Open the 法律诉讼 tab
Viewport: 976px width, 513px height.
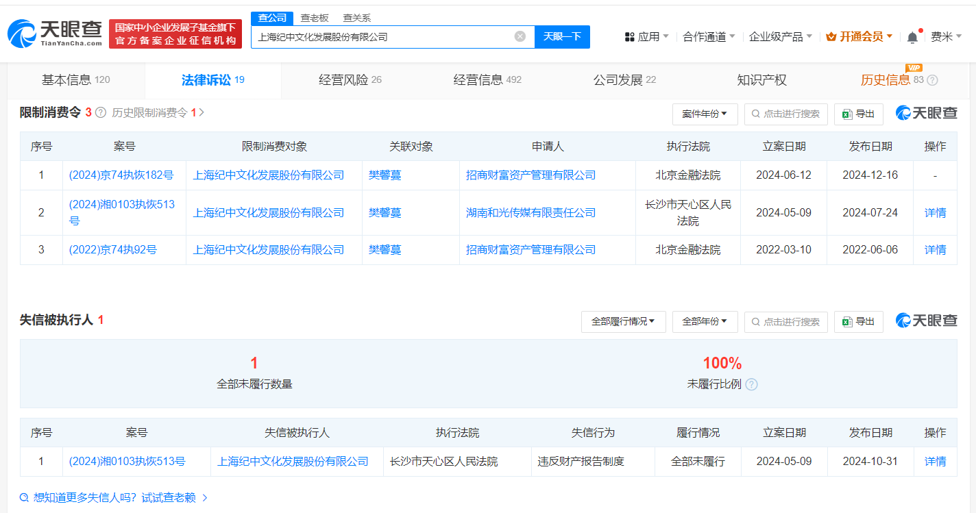pyautogui.click(x=213, y=80)
